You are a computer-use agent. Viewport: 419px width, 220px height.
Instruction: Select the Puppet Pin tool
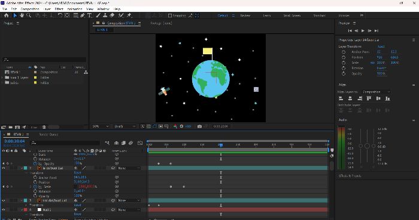(x=129, y=16)
